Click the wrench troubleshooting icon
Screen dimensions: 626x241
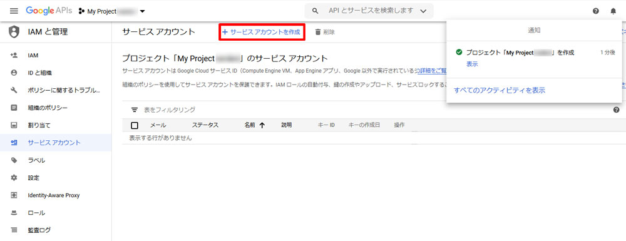click(x=14, y=90)
